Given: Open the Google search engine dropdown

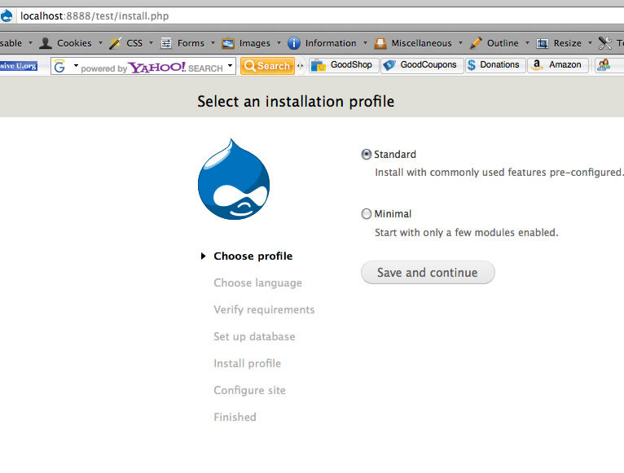Looking at the screenshot, I should 66,66.
